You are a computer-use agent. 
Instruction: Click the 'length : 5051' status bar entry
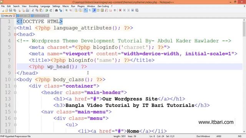pyautogui.click(x=120, y=136)
